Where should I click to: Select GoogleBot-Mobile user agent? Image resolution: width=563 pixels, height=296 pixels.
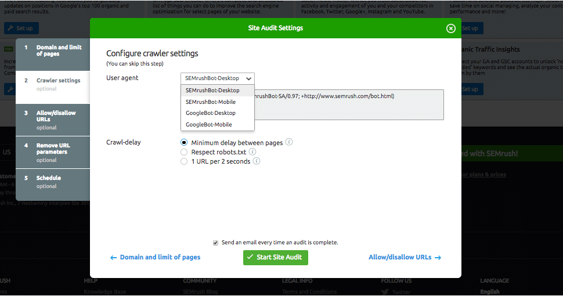pyautogui.click(x=218, y=124)
